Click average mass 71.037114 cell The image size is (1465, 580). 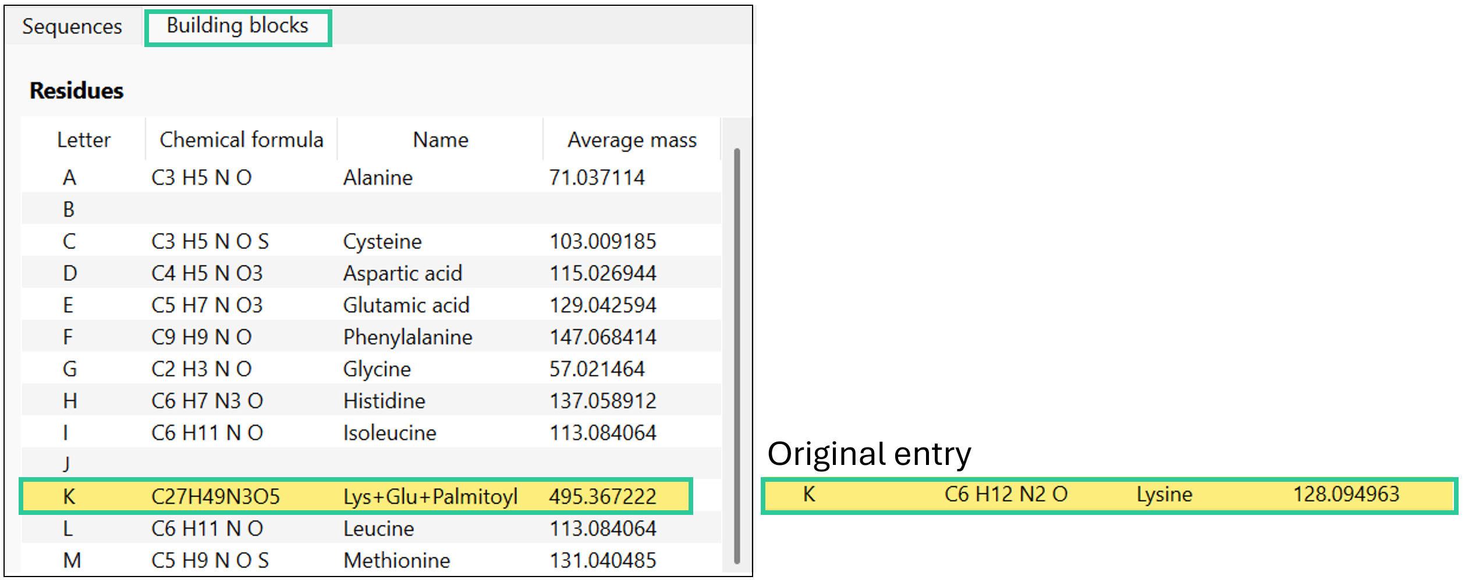click(597, 177)
